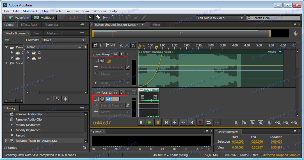Mute the Минус track
The width and height of the screenshot is (304, 160).
point(115,54)
